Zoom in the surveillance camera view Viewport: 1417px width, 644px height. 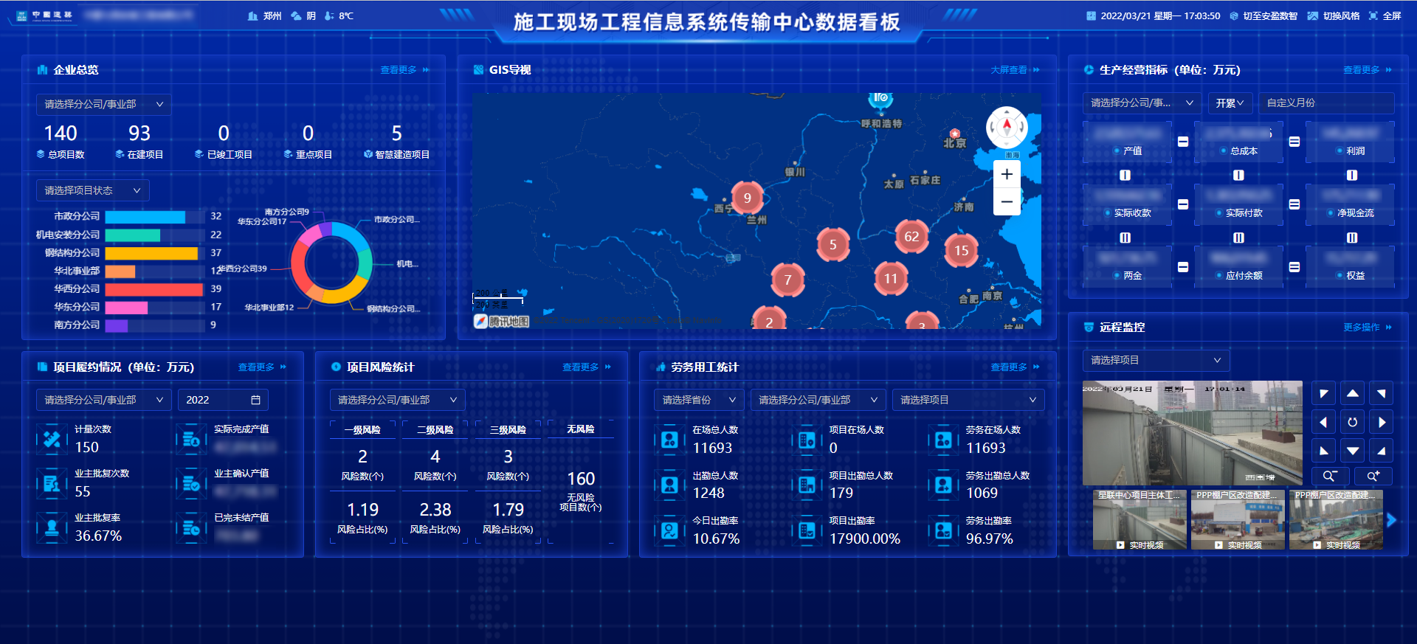coord(1373,476)
